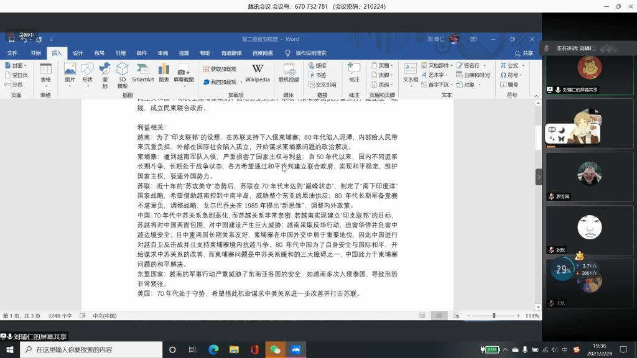Click the 图表 chart icon
637x358 pixels.
point(164,72)
